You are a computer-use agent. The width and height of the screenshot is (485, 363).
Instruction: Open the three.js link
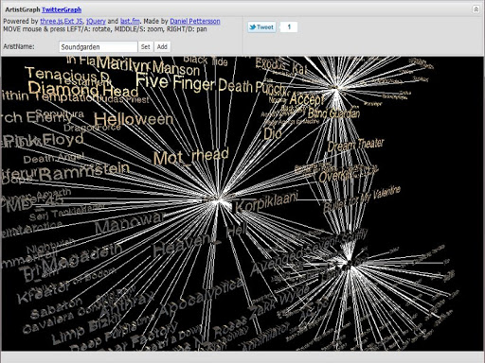tap(51, 21)
